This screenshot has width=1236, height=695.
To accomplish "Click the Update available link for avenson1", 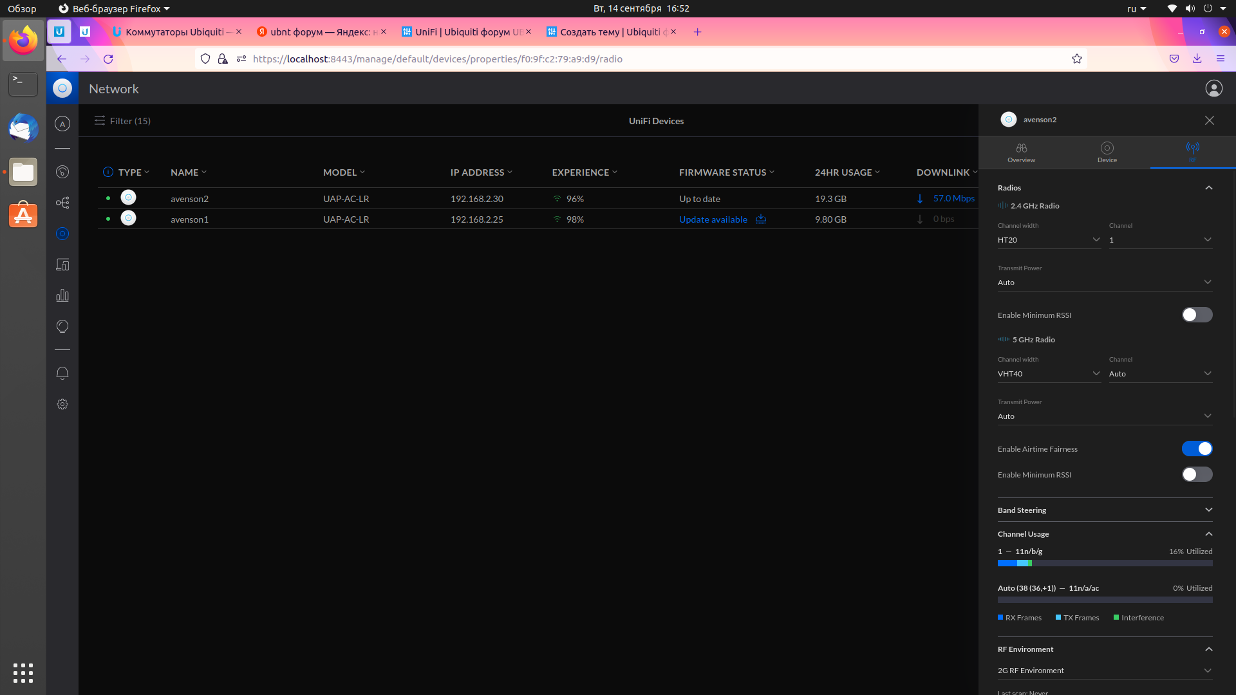I will [x=713, y=219].
